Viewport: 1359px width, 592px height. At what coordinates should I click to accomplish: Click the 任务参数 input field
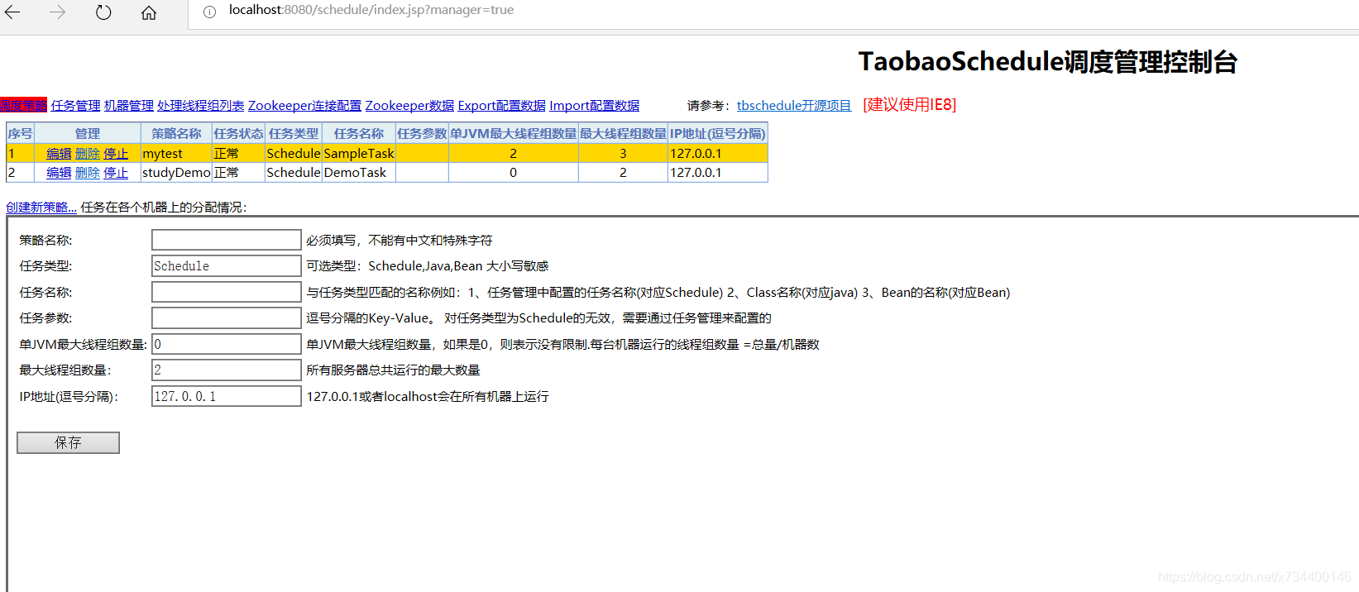coord(227,317)
